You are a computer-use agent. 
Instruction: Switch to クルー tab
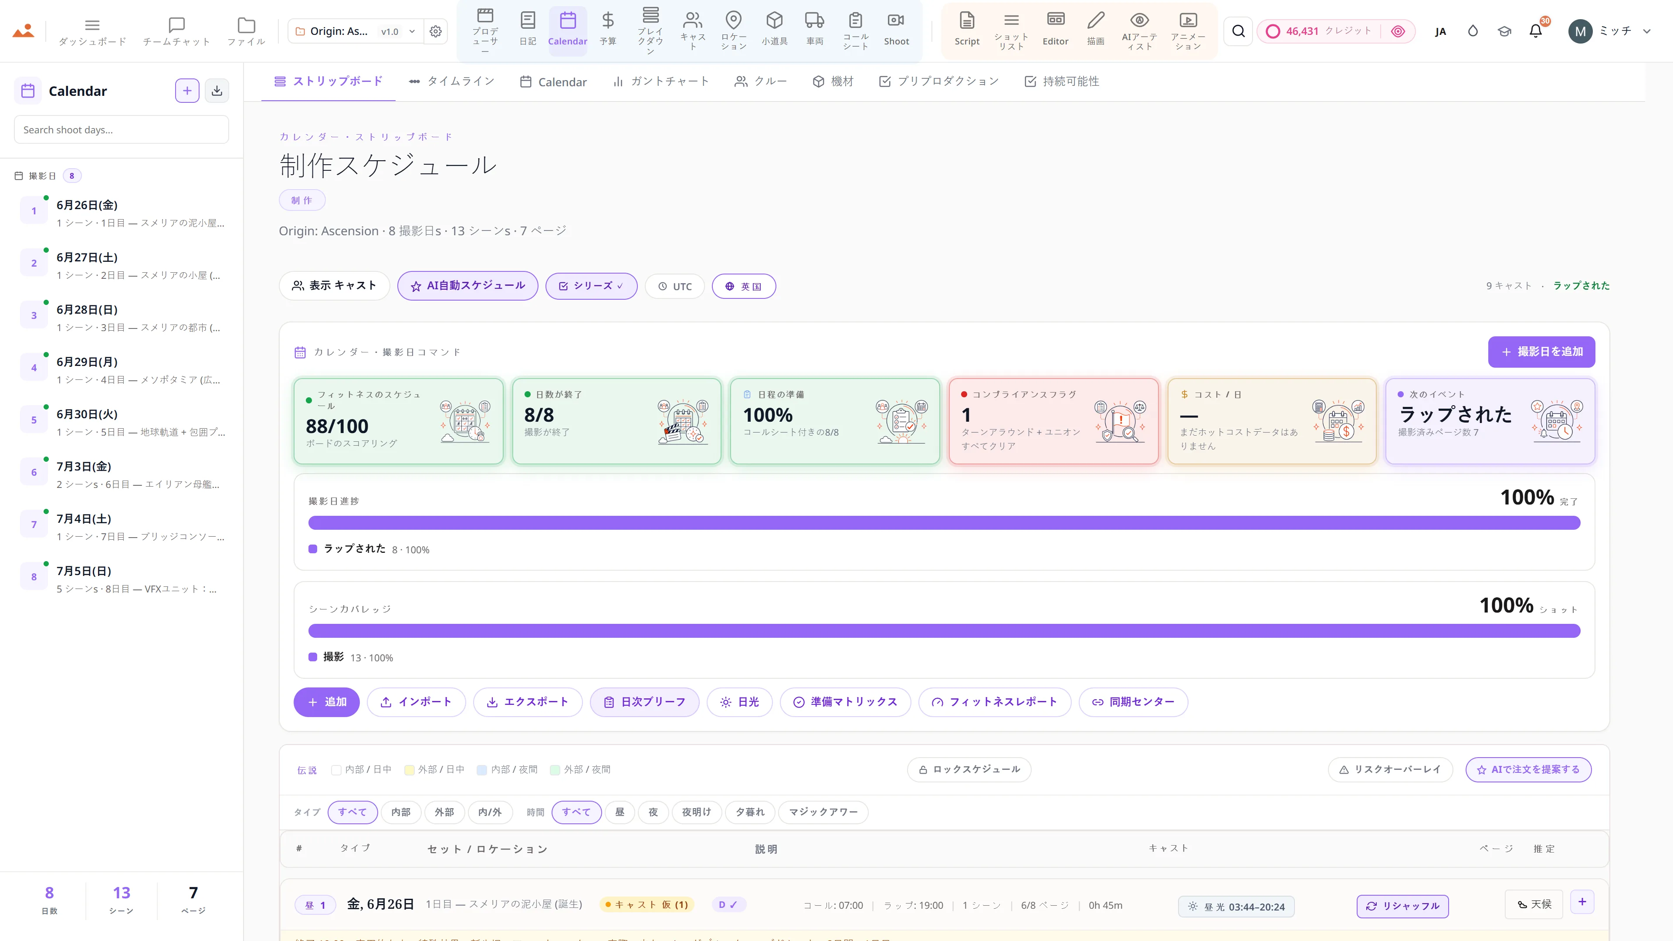pos(761,81)
